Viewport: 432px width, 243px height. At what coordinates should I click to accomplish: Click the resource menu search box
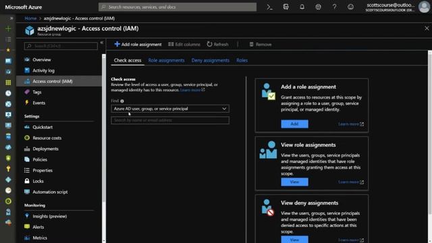tap(61, 46)
